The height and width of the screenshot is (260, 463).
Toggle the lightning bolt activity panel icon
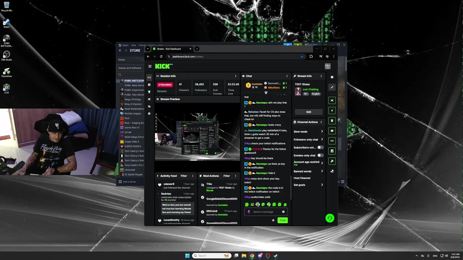(332, 110)
